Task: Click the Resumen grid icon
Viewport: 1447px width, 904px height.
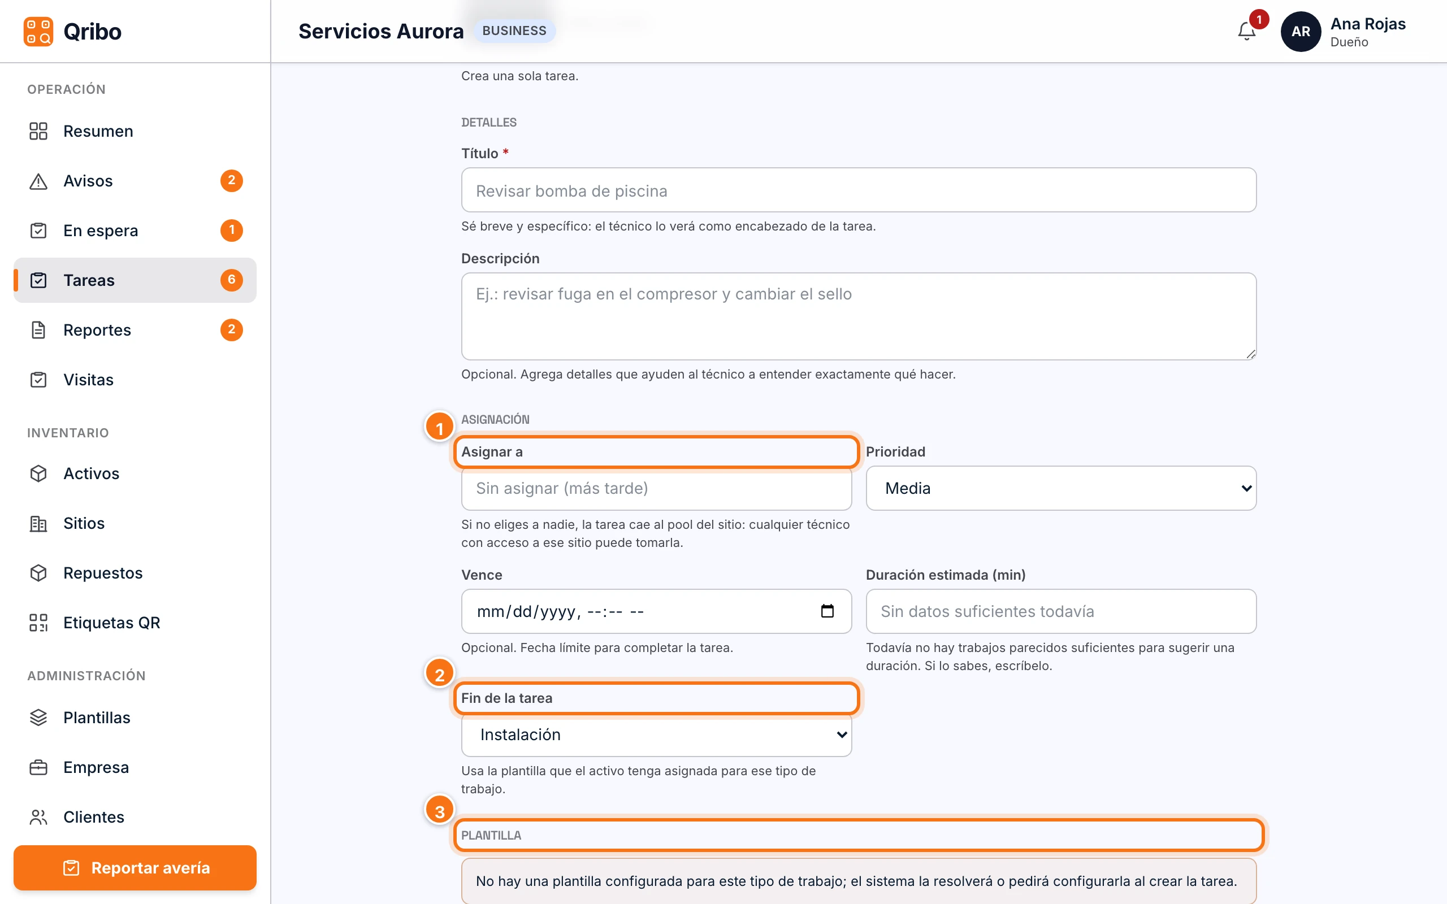Action: coord(38,131)
